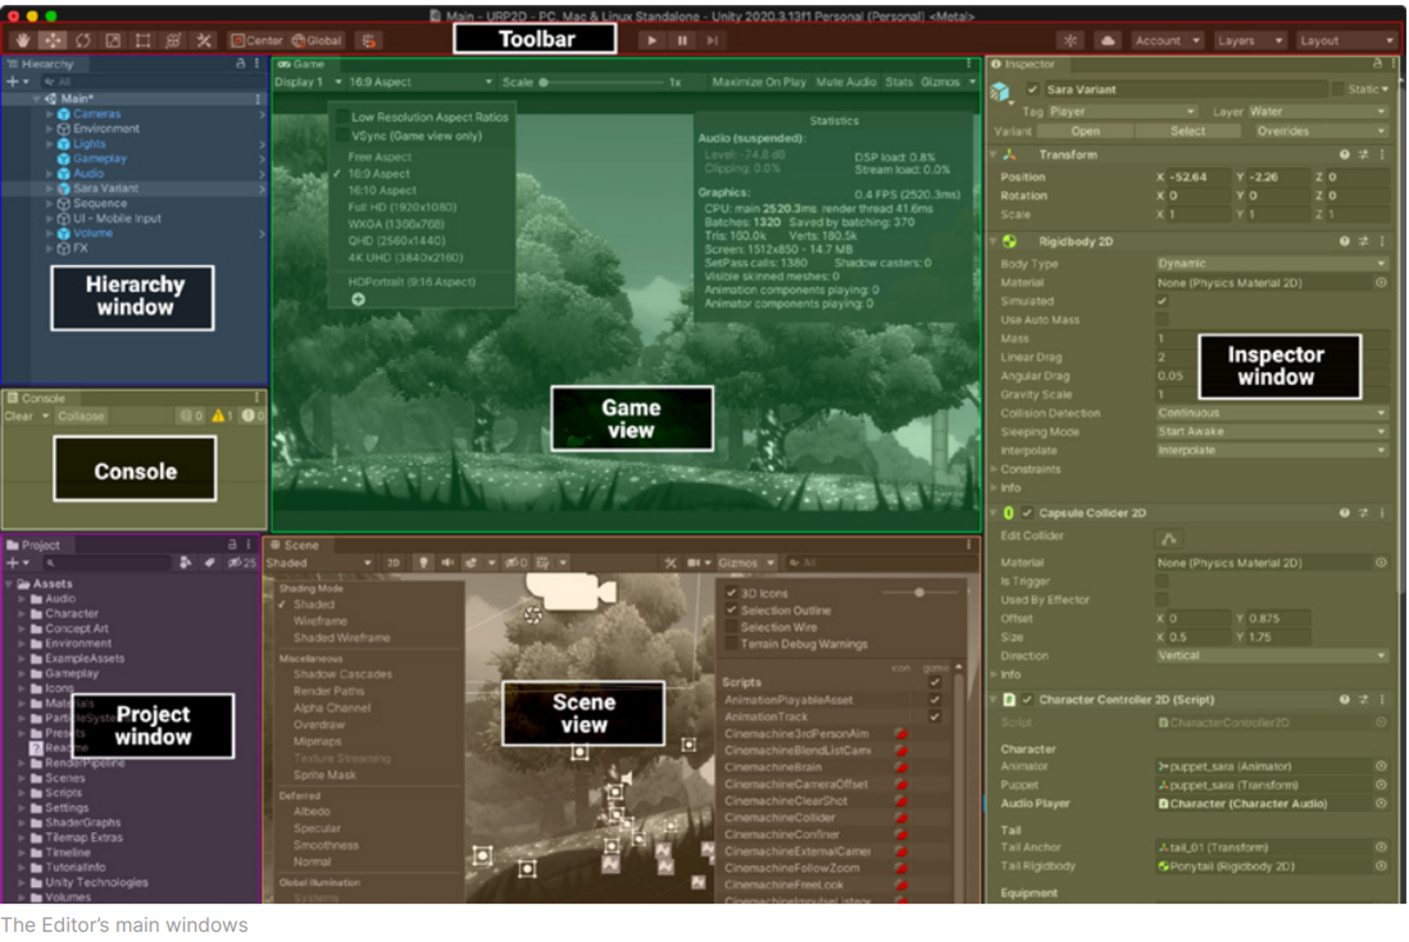Image resolution: width=1409 pixels, height=942 pixels.
Task: Open the Display 1 dropdown in Game view
Action: 308,82
